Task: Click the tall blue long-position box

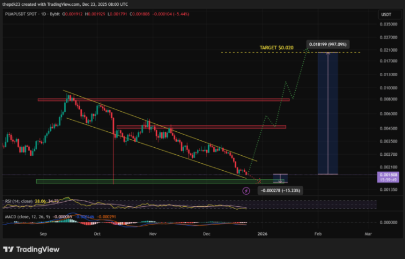Action: 327,113
